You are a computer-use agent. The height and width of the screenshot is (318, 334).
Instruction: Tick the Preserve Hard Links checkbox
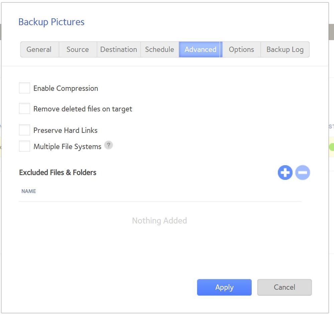tap(24, 130)
